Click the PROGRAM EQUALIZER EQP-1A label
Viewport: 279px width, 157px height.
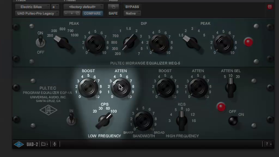coord(47,93)
